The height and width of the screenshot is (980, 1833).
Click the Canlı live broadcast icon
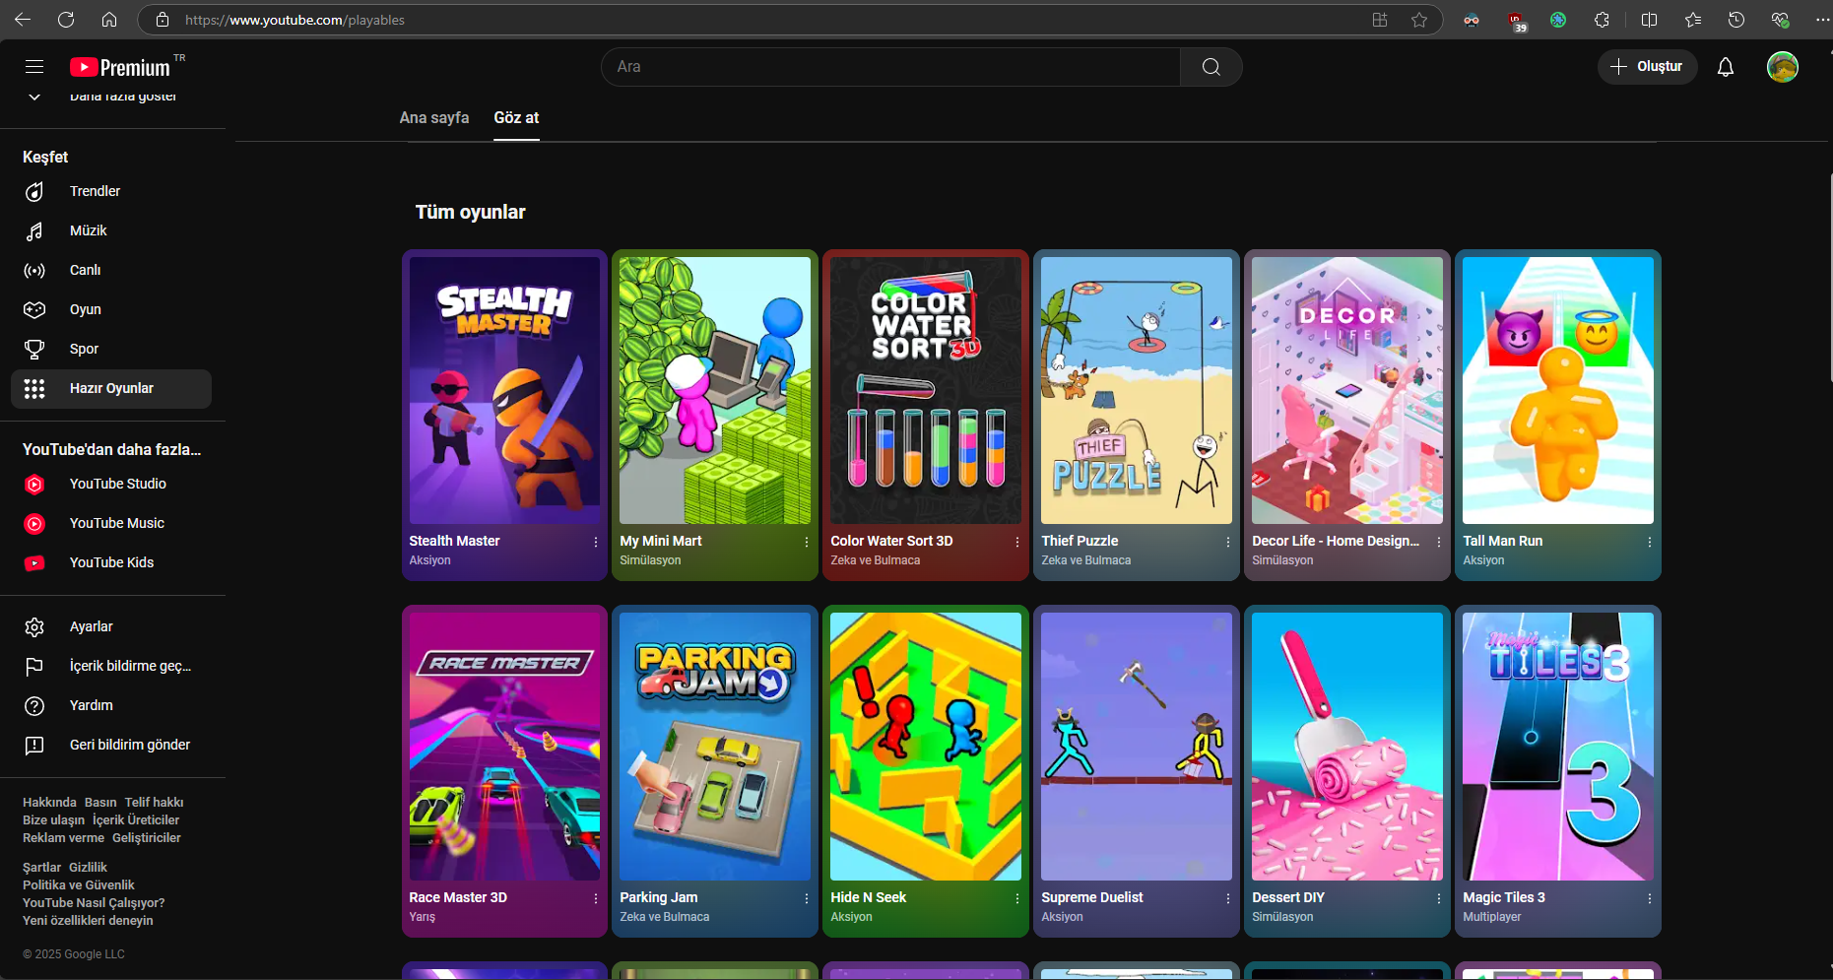click(34, 271)
